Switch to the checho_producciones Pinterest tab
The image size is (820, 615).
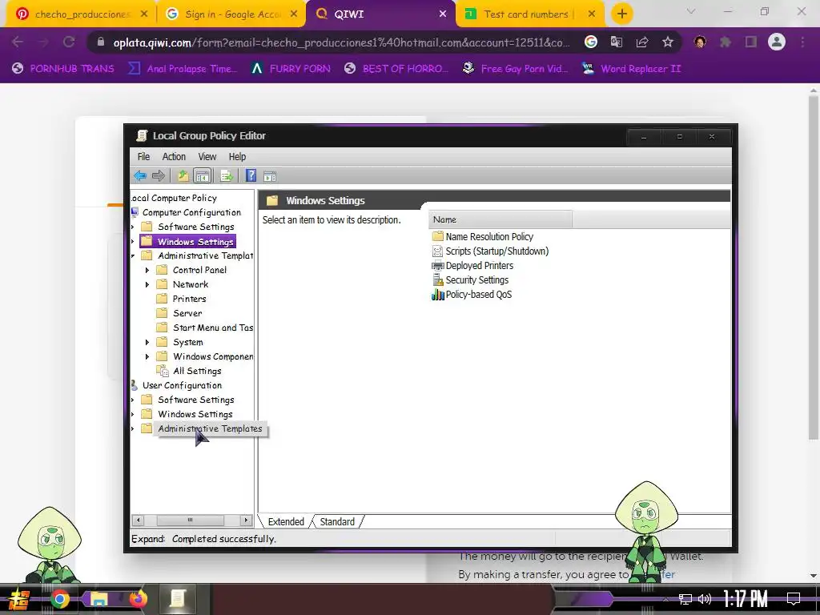[x=81, y=14]
